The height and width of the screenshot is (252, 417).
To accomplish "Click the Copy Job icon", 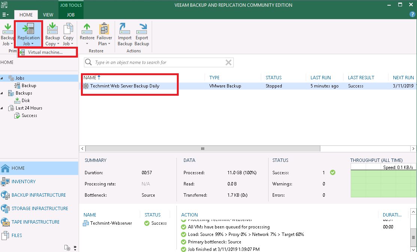I will [x=68, y=34].
